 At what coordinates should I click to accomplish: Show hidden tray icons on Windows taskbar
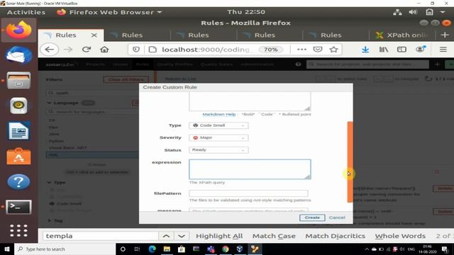click(x=367, y=249)
